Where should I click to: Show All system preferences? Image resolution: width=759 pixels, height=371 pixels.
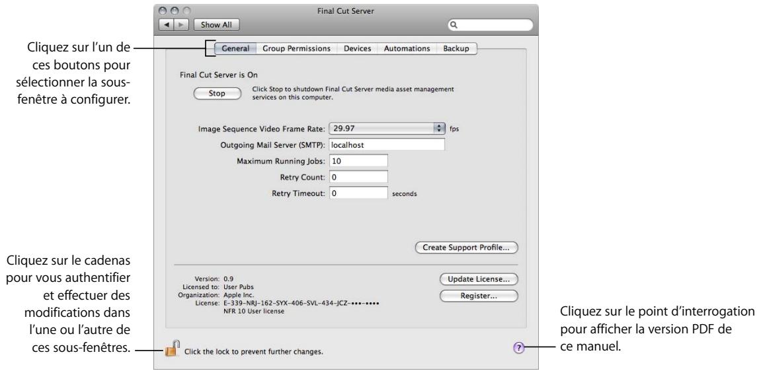click(216, 24)
